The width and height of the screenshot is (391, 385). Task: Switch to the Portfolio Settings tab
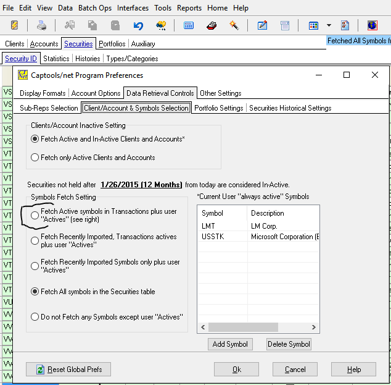(218, 108)
